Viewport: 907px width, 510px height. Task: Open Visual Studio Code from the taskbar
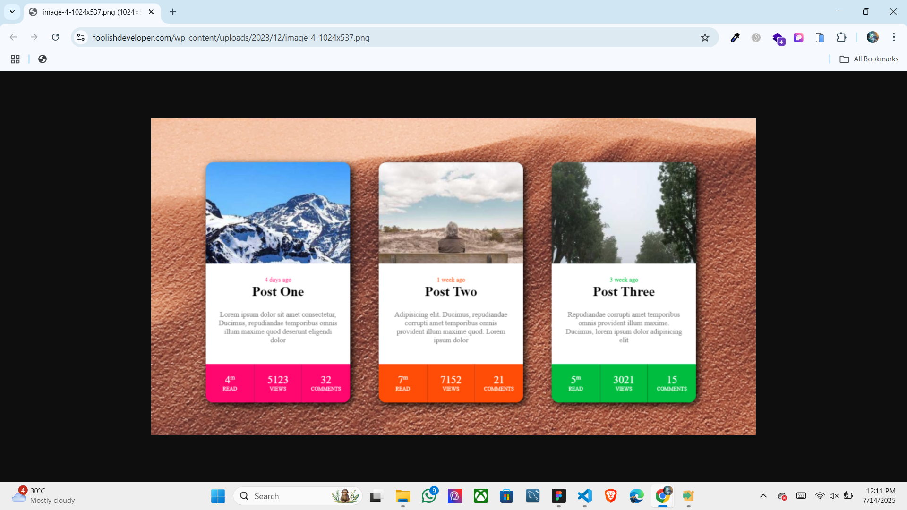pyautogui.click(x=584, y=496)
